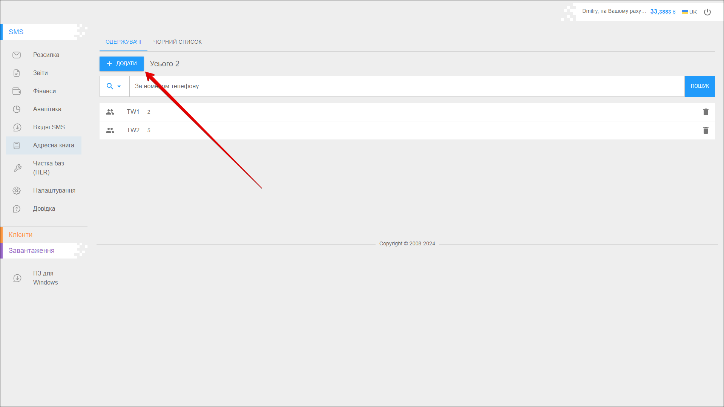The width and height of the screenshot is (724, 407).
Task: Delete the TW2 group with trash icon
Action: click(706, 130)
